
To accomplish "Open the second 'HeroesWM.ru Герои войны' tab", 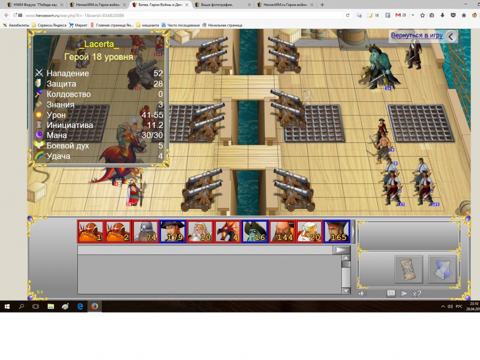I will point(98,5).
